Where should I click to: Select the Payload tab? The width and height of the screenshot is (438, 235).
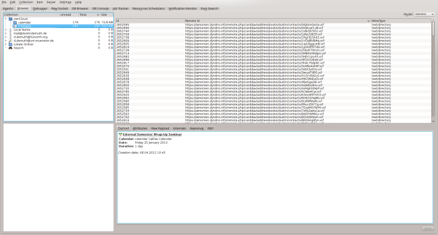(123, 128)
